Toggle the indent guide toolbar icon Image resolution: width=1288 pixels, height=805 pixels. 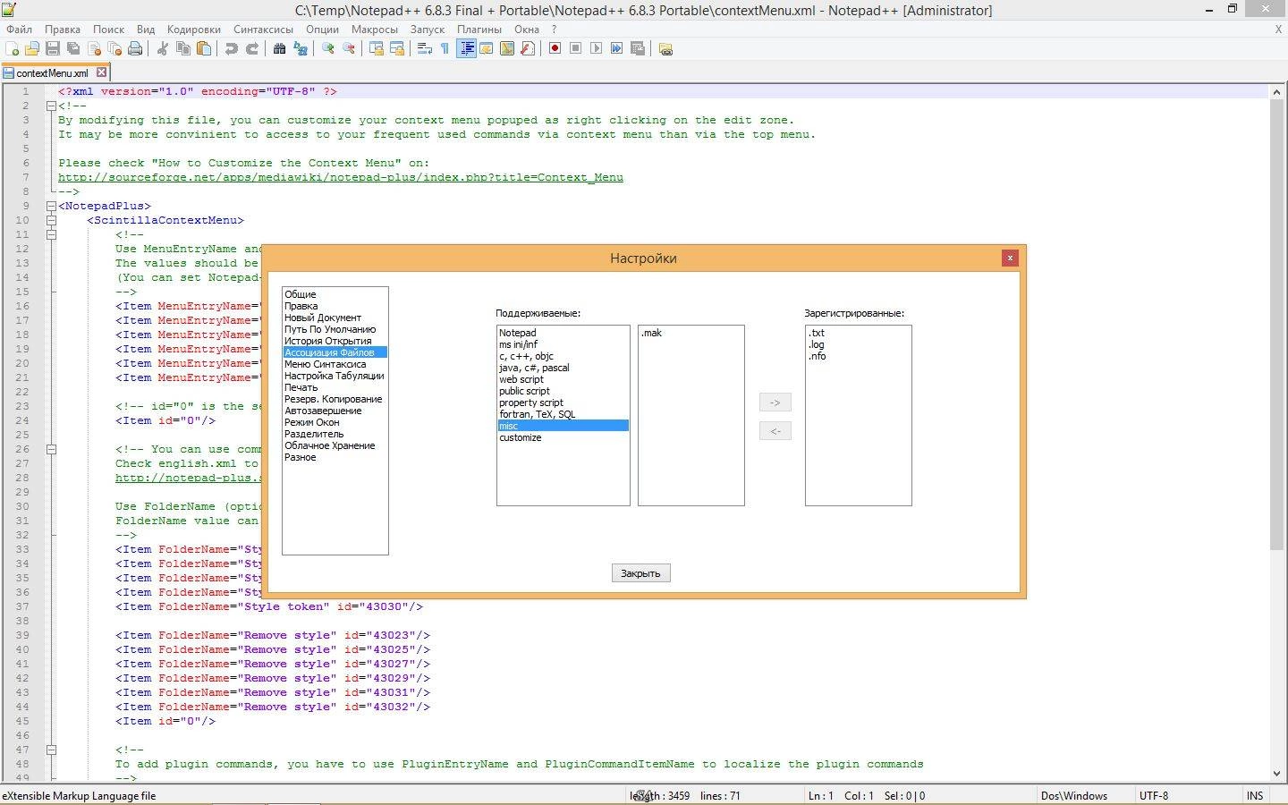coord(466,48)
